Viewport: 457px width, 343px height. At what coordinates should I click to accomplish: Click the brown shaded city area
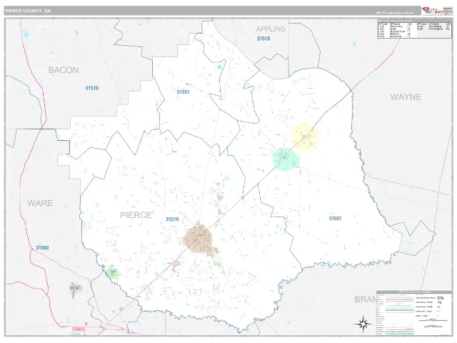(x=199, y=240)
